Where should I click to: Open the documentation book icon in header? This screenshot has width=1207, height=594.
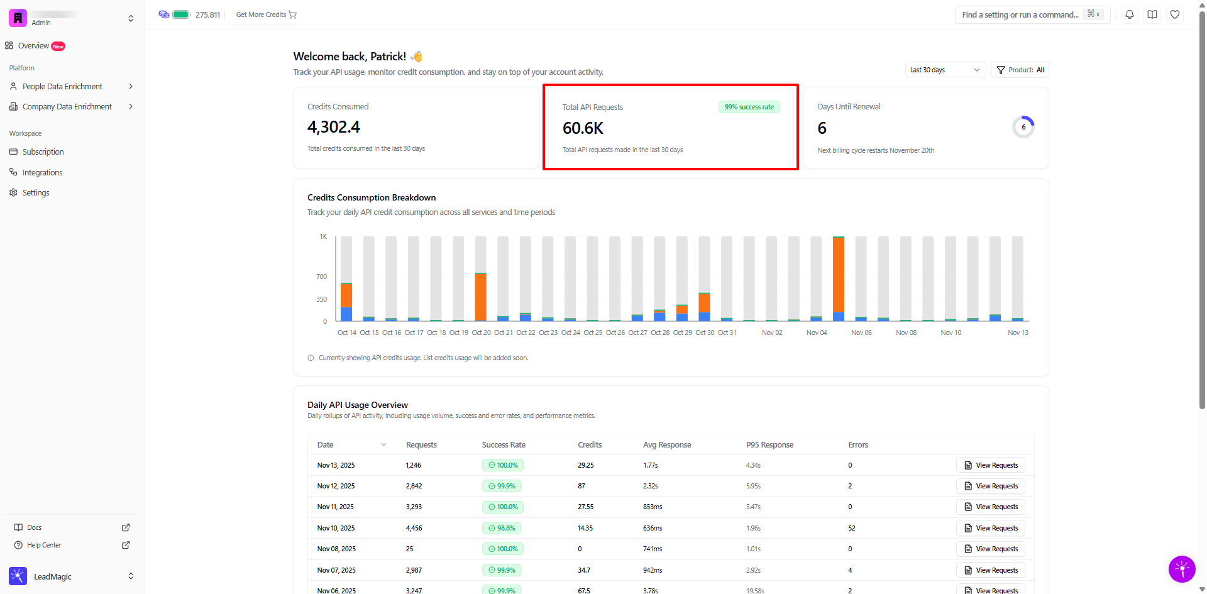pyautogui.click(x=1152, y=14)
